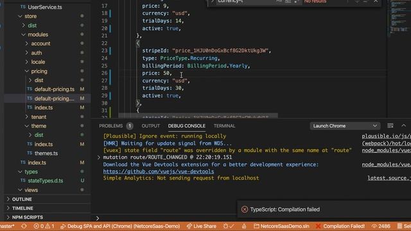Click the editor minimap
Viewport: 411px width, 231px height.
pyautogui.click(x=399, y=19)
